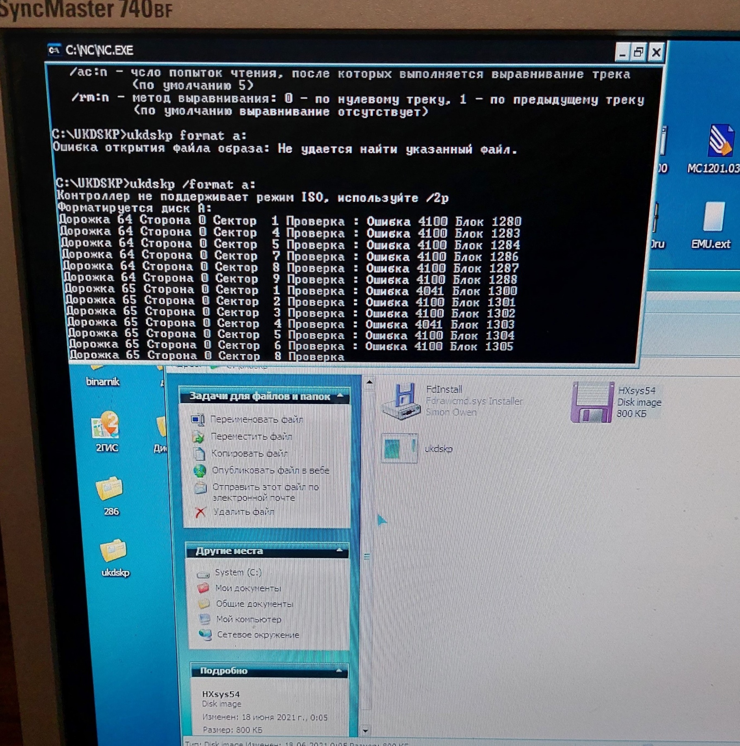740x746 pixels.
Task: Select the HXsys54 disk image file
Action: click(592, 402)
